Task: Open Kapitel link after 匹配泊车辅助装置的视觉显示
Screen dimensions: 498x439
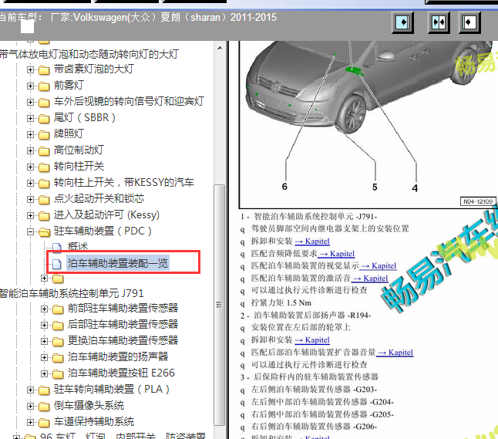Action: click(378, 265)
